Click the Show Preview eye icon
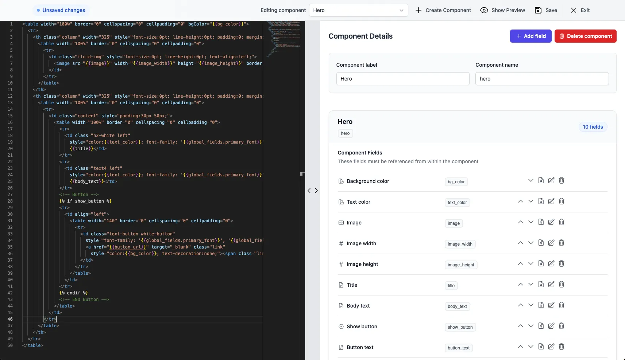Image resolution: width=625 pixels, height=360 pixels. (484, 10)
